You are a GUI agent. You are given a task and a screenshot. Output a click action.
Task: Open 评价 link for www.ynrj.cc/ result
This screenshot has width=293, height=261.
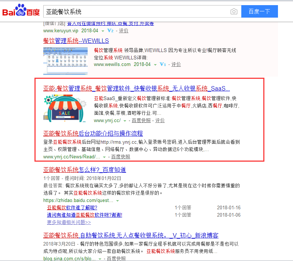[160, 121]
